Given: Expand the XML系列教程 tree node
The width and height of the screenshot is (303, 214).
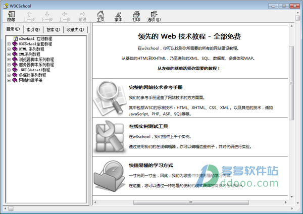Looking at the screenshot, I should pos(9,55).
